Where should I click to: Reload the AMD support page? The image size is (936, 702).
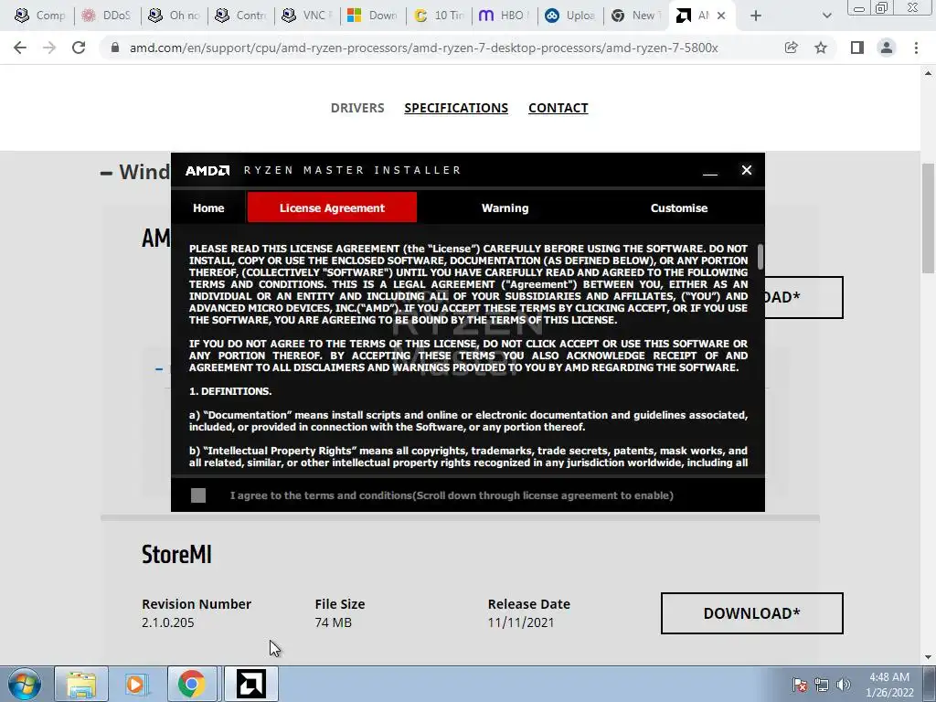(x=79, y=48)
